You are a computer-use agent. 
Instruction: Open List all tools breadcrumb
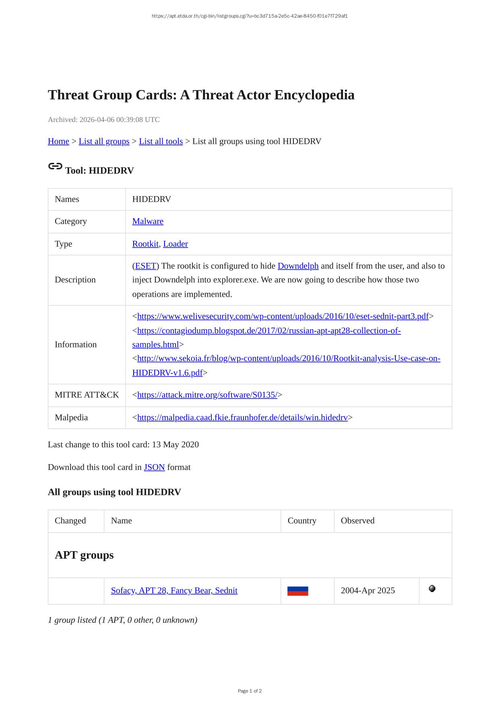click(161, 141)
